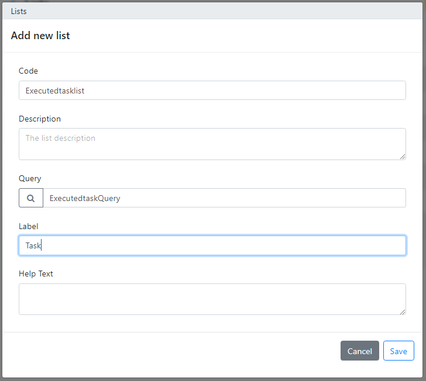426x381 pixels.
Task: Click the Add new list heading
Action: coord(40,36)
